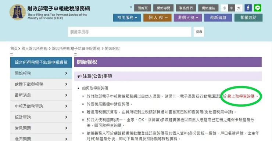This screenshot has height=141, width=272.
Task: Click chevron arrow on 軟體下載與報稅 row
Action: 66,84
